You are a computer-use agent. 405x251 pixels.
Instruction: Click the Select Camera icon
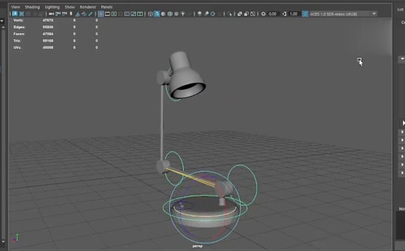(51, 14)
